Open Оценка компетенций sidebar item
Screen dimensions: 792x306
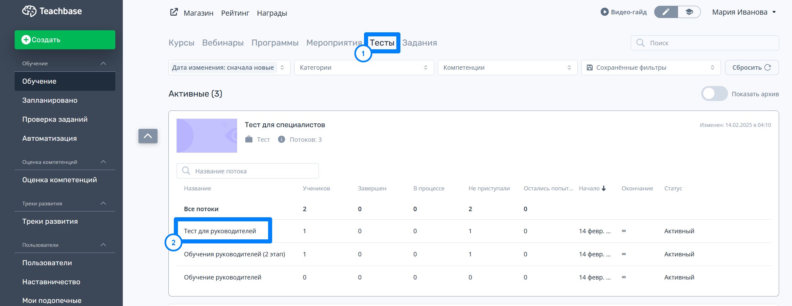coord(60,180)
